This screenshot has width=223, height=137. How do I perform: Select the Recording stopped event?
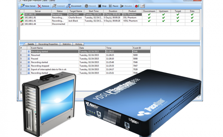pyautogui.click(x=85, y=66)
